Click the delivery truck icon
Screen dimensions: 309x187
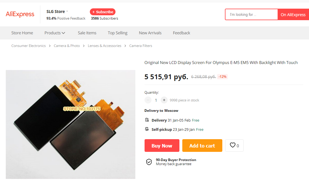pyautogui.click(x=147, y=120)
